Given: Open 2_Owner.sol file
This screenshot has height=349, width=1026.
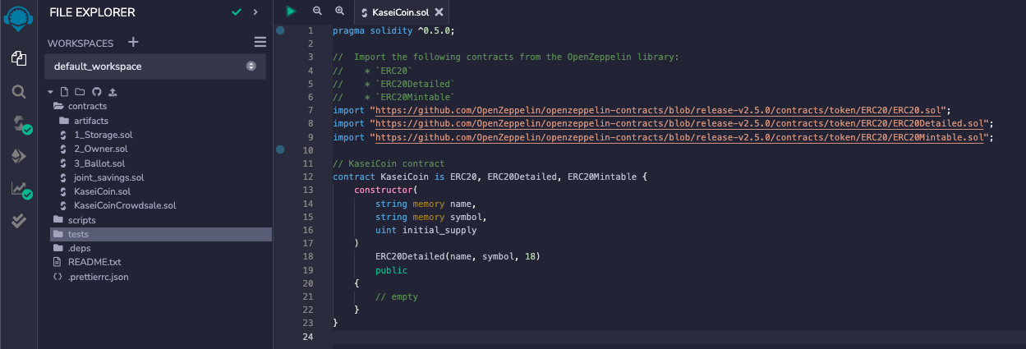Looking at the screenshot, I should point(93,149).
